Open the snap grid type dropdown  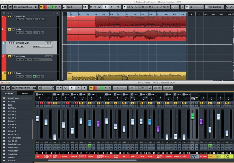point(196,7)
